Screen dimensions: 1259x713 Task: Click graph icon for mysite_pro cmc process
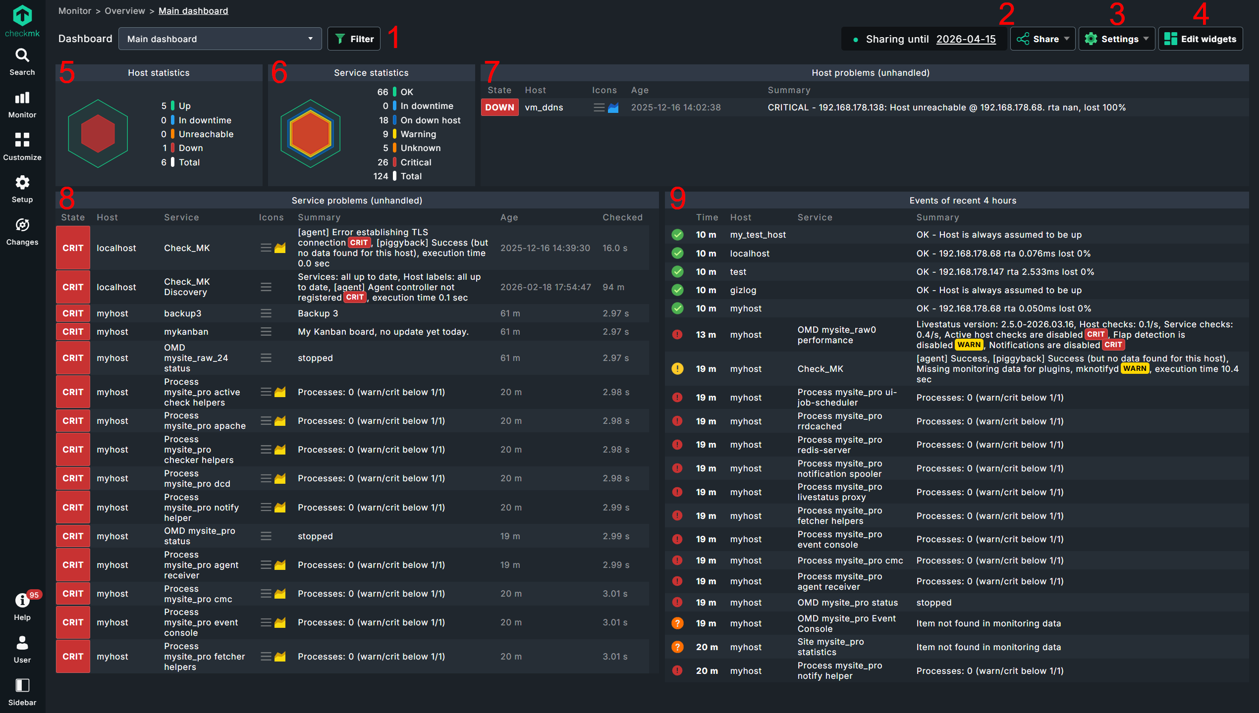click(280, 594)
